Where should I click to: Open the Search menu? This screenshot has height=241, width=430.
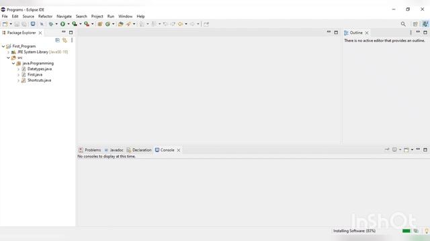[x=81, y=16]
